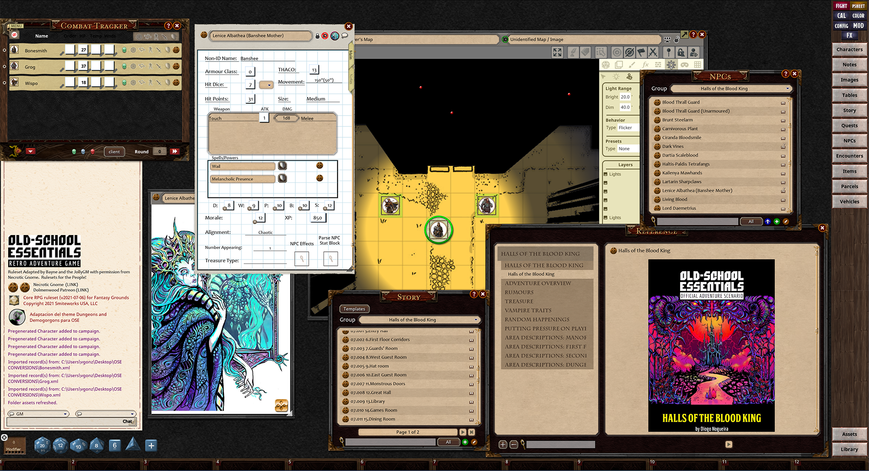Open the FX layer tool in map panel

646,65
